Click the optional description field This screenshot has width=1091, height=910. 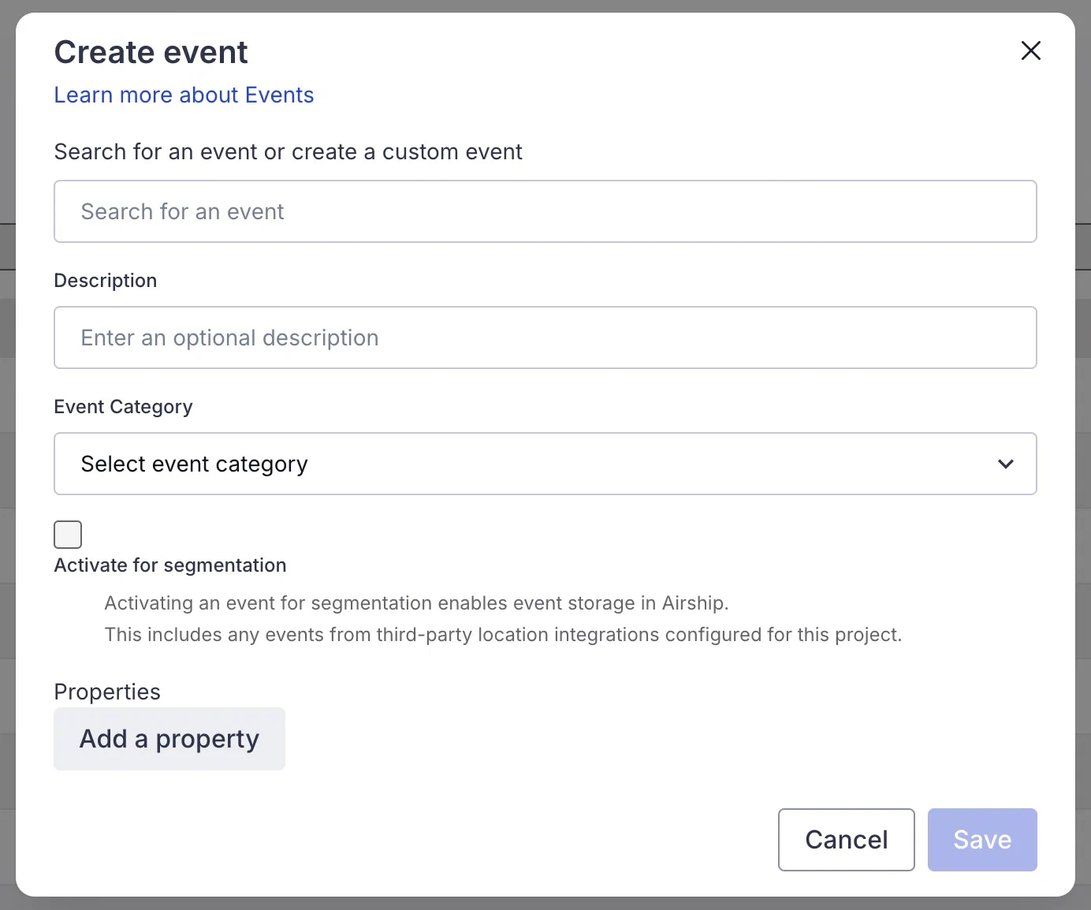(x=545, y=338)
